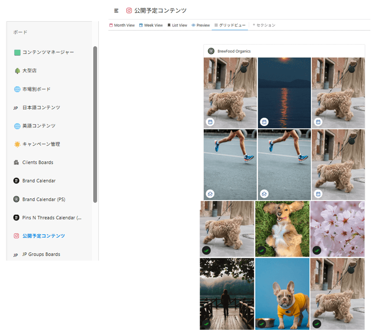Open the French bulldog in yellow shirt post

[x=282, y=294]
